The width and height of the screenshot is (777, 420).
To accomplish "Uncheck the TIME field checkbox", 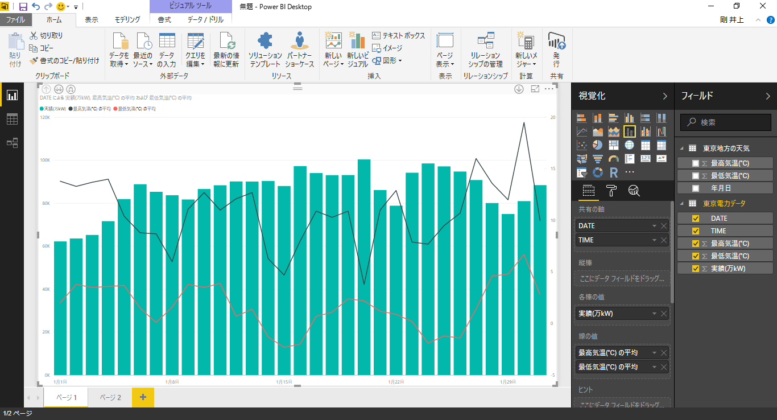I will coord(695,231).
